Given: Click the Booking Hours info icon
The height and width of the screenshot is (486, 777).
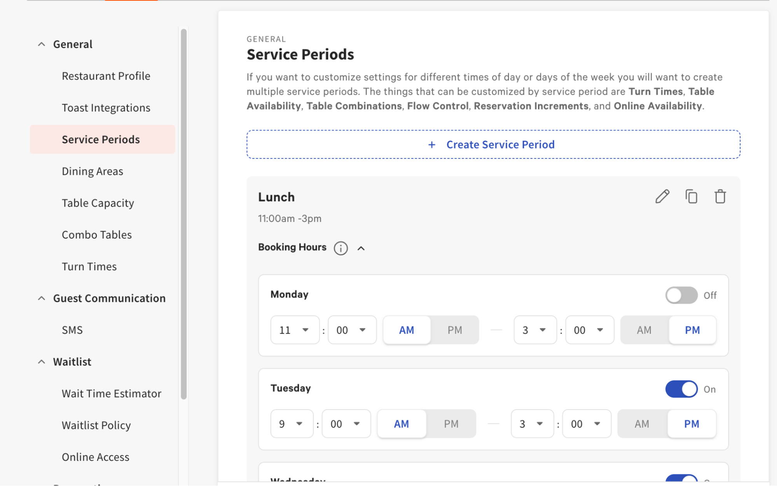Looking at the screenshot, I should [x=340, y=248].
